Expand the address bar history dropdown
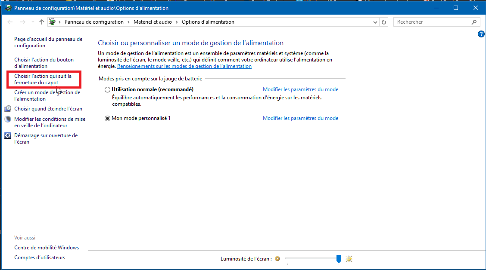This screenshot has width=486, height=270. pos(375,22)
